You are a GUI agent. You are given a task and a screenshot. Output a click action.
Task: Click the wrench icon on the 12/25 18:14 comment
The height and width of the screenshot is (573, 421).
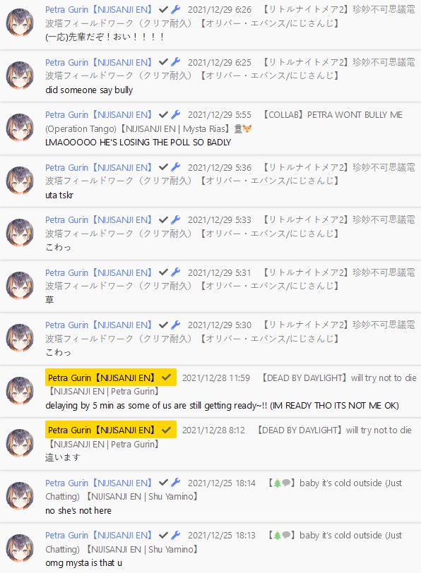click(x=176, y=483)
